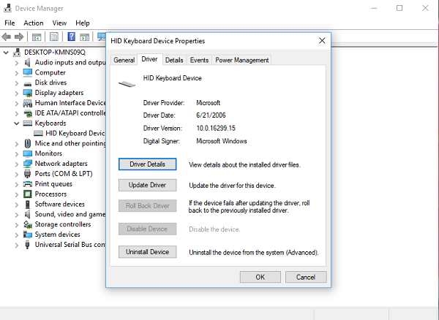Click the Forward arrow toolbar icon
439x320 pixels.
[20, 37]
